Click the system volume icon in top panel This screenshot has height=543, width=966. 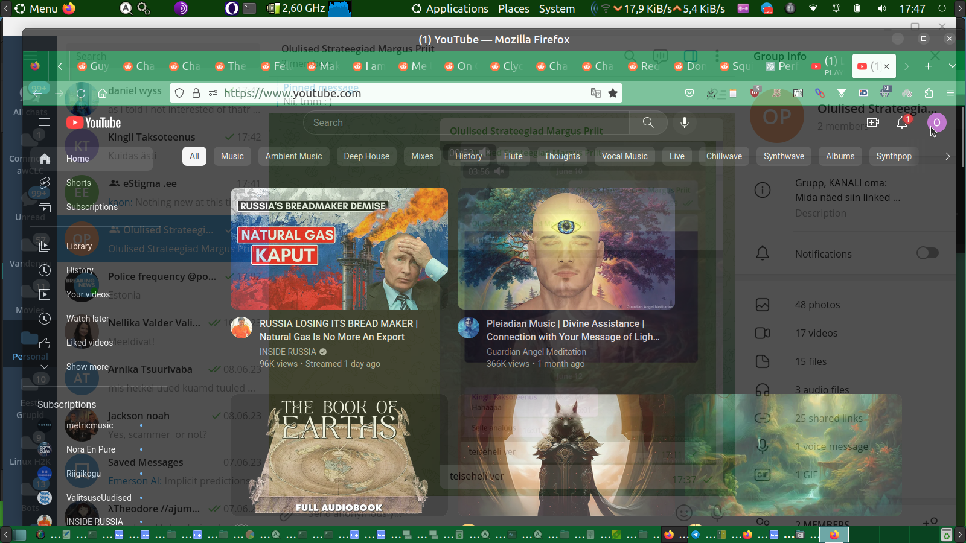[x=882, y=8]
